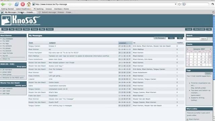The width and height of the screenshot is (215, 121).
Task: Open the Access Level bug message
Action: [56, 66]
